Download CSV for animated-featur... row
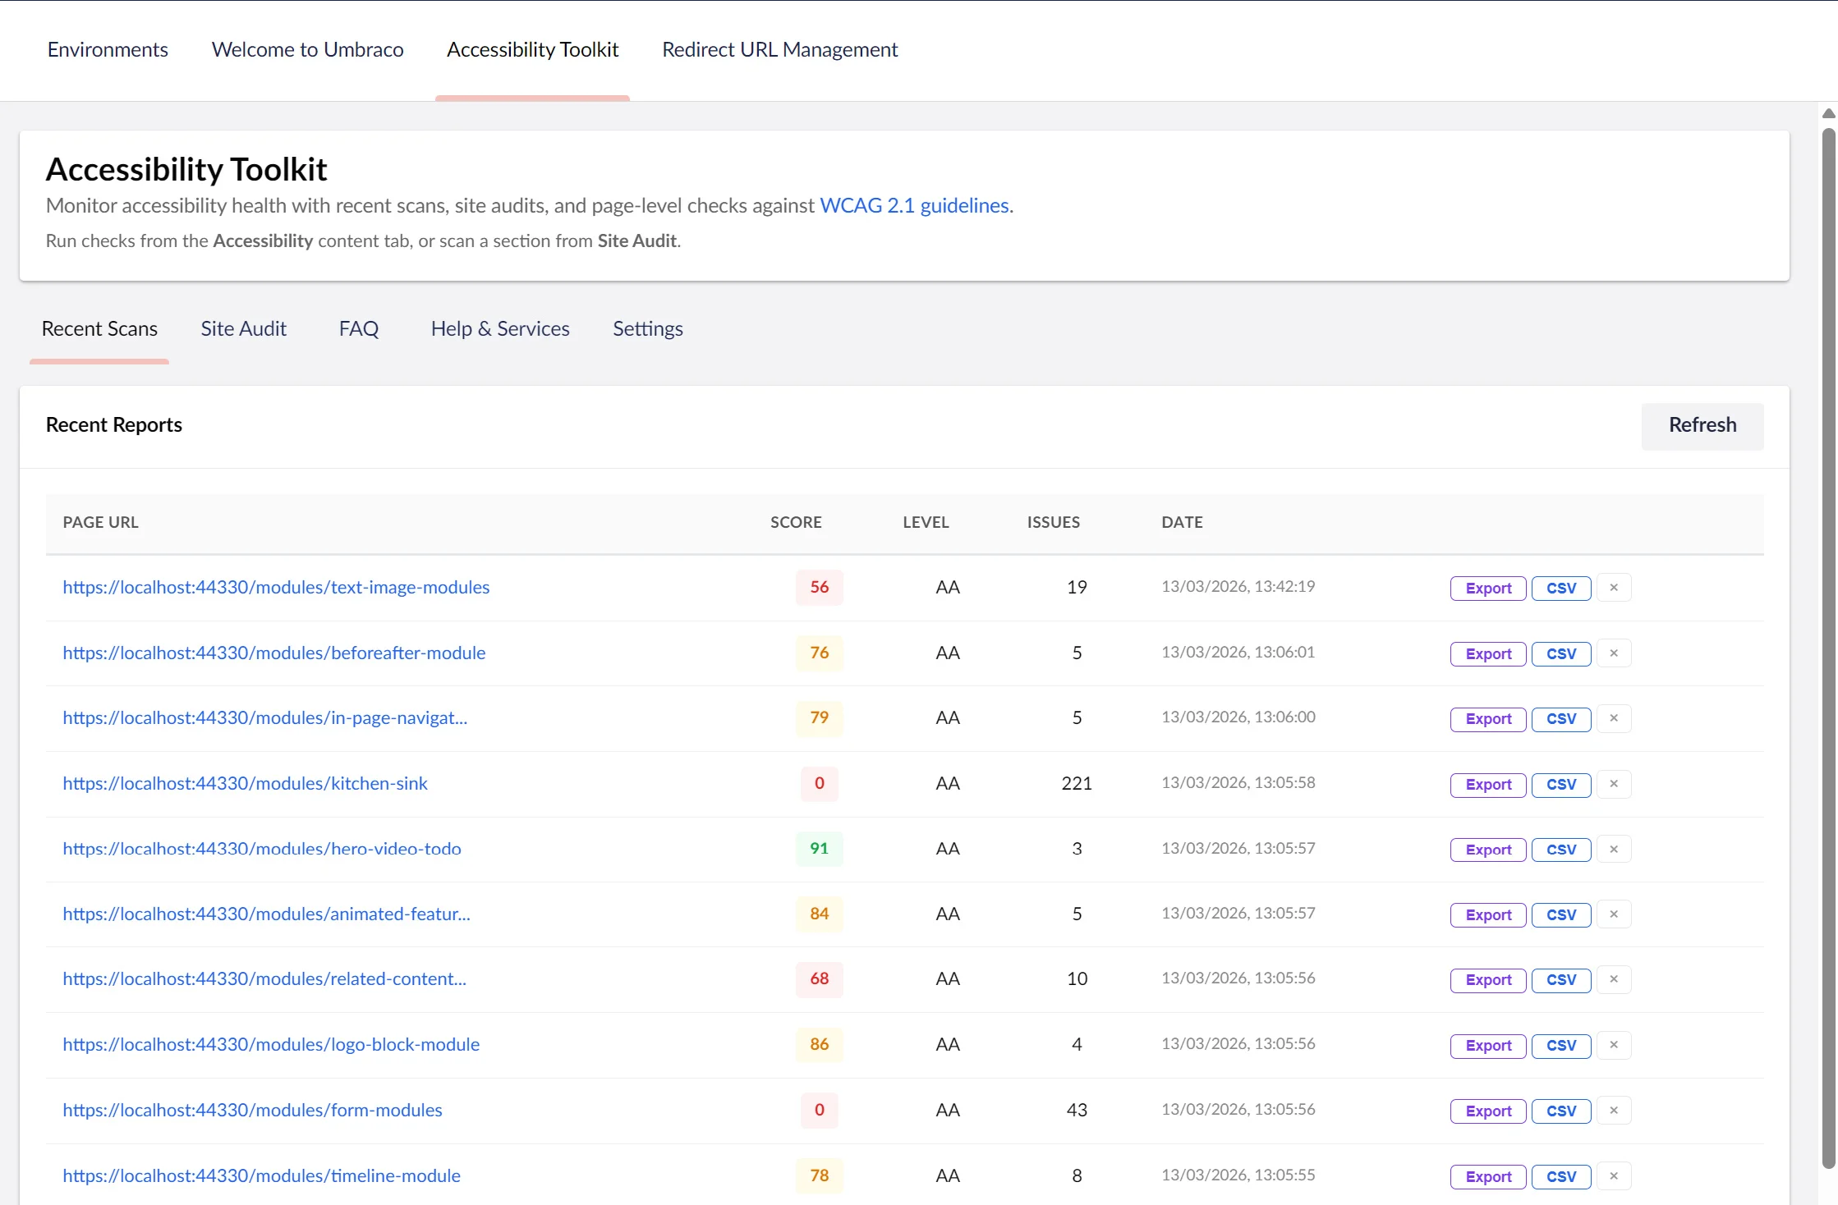Viewport: 1838px width, 1205px height. [x=1561, y=915]
